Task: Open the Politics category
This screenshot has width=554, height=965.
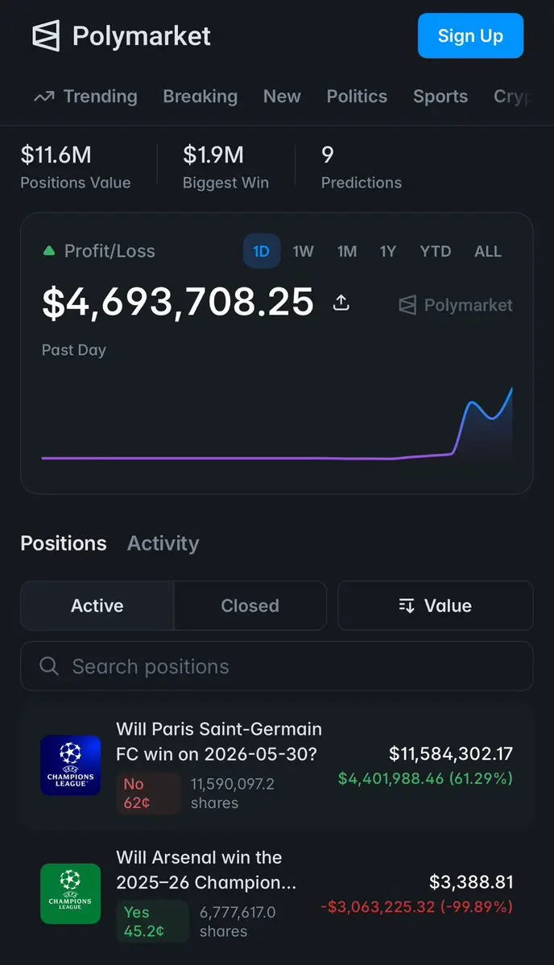Action: (357, 97)
